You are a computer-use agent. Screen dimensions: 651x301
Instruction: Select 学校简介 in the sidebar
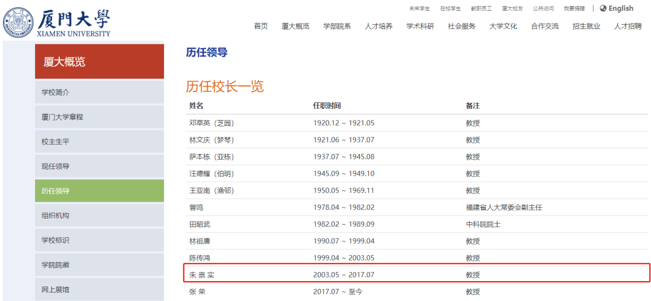coord(99,92)
